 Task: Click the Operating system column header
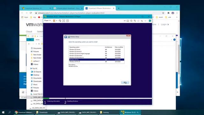74,47
